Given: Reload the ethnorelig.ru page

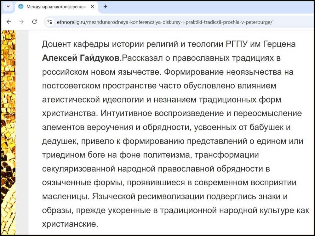Looking at the screenshot, I should [x=34, y=22].
